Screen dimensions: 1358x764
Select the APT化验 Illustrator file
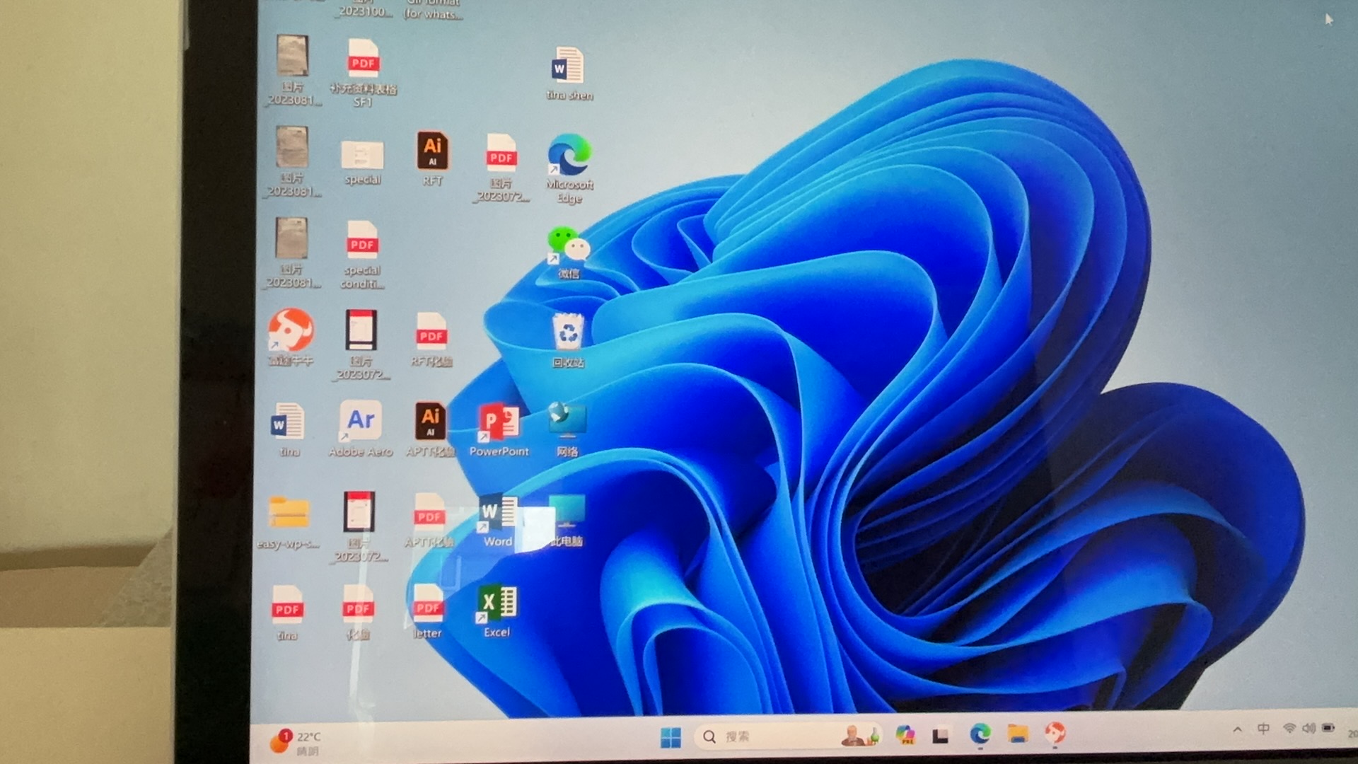click(430, 429)
